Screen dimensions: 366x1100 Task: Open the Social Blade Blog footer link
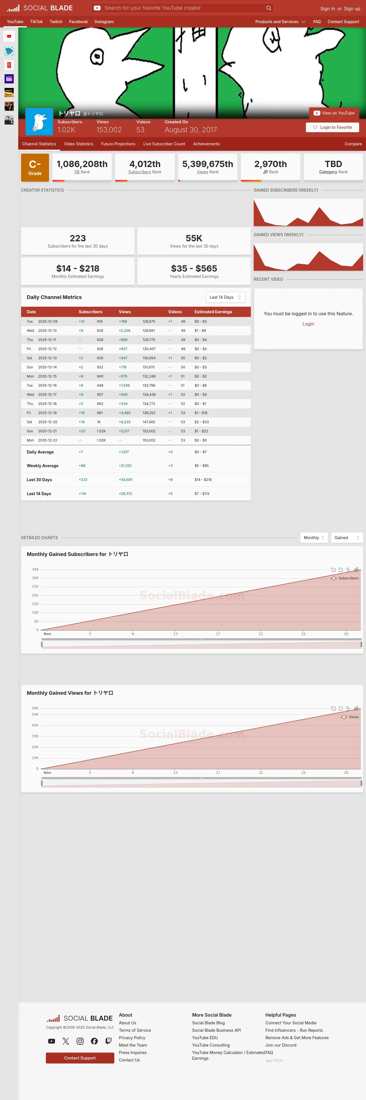pos(208,1023)
